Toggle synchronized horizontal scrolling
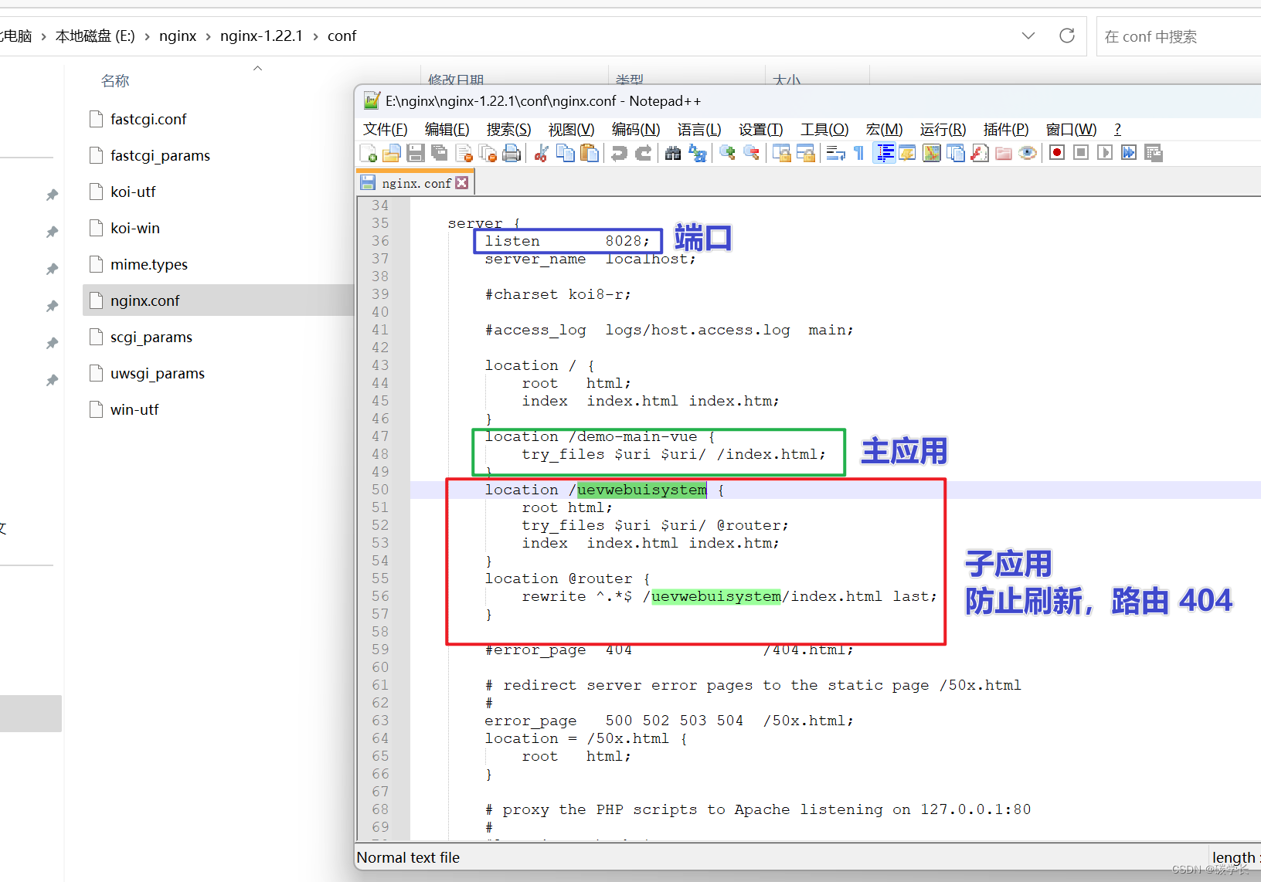Image resolution: width=1261 pixels, height=882 pixels. pyautogui.click(x=805, y=153)
